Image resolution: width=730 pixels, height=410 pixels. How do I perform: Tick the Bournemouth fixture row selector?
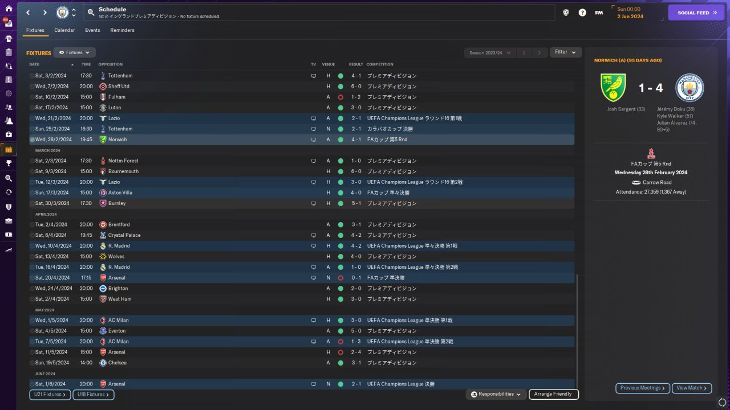coord(32,171)
